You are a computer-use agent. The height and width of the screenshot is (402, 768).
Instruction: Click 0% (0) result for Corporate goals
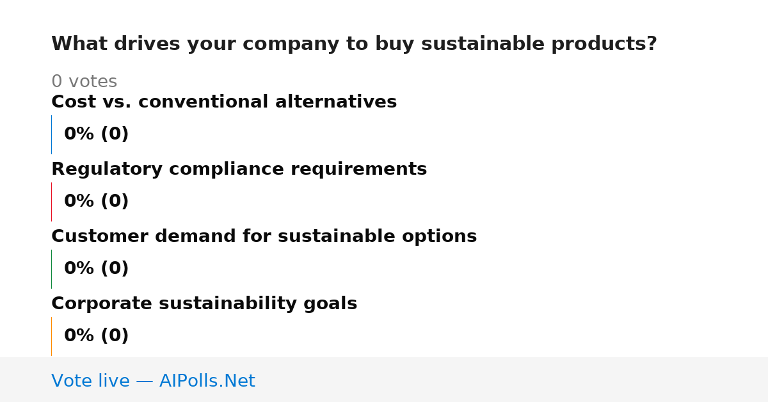96,336
